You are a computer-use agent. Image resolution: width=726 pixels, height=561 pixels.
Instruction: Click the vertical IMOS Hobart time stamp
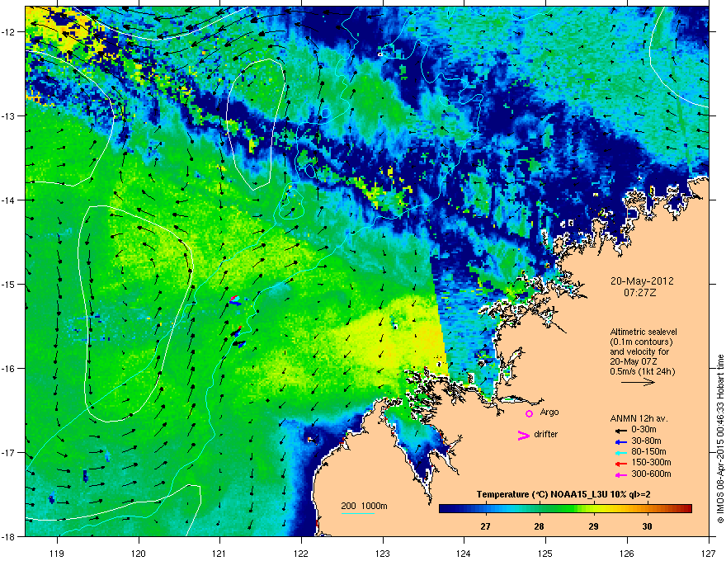point(720,439)
